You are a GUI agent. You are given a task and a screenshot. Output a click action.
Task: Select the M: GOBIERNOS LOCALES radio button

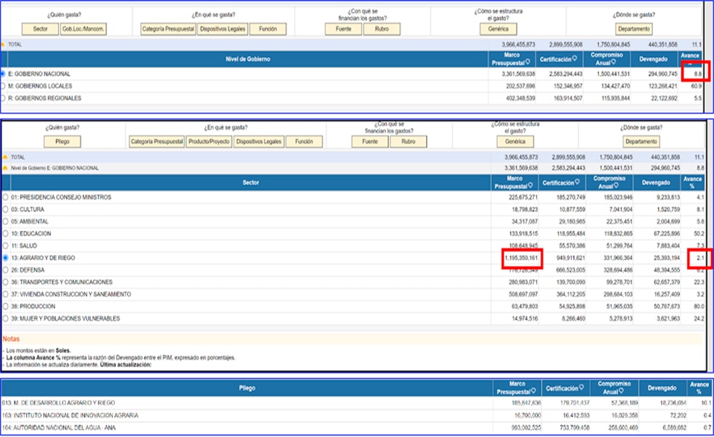click(x=4, y=86)
